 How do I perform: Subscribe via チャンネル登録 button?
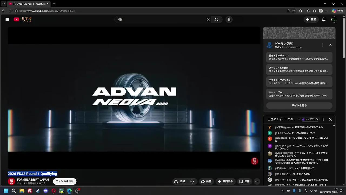65,181
